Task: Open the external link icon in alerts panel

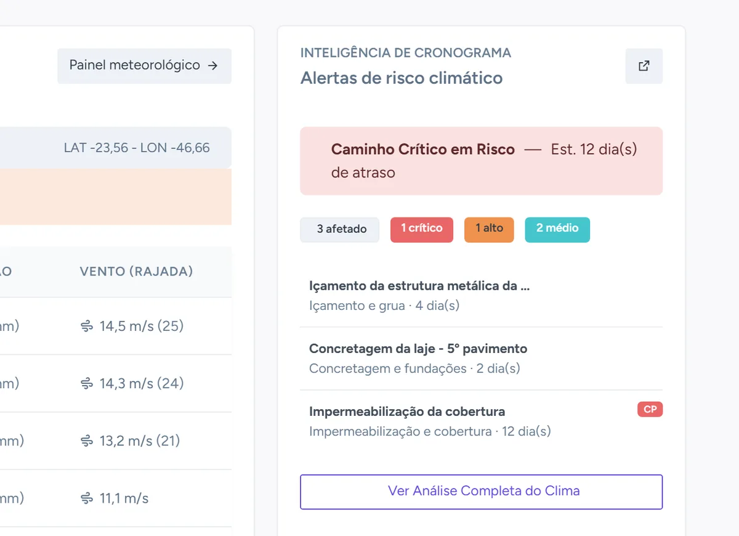Action: [644, 66]
